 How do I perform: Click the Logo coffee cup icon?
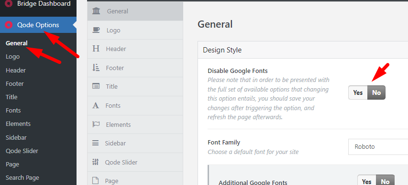[x=96, y=30]
